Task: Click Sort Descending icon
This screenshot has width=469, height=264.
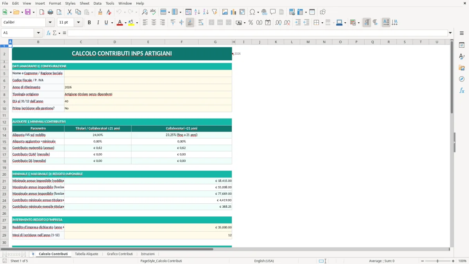Action: pyautogui.click(x=206, y=12)
